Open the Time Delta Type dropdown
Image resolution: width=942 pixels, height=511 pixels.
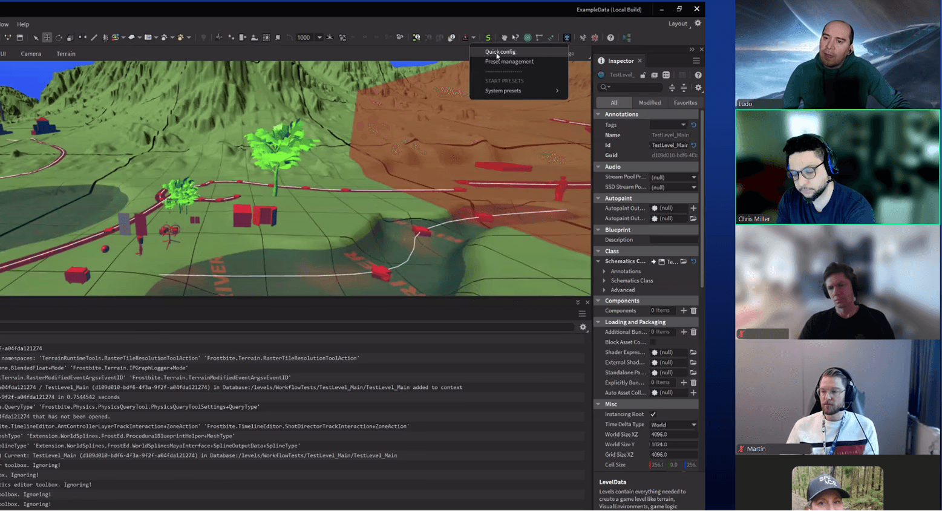coord(673,425)
